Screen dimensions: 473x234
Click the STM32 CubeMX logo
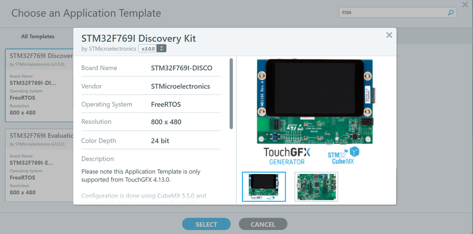[x=344, y=156]
